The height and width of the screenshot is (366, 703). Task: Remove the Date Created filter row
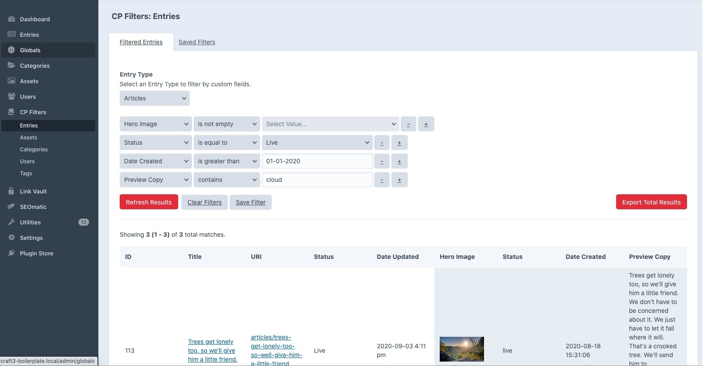tap(382, 161)
